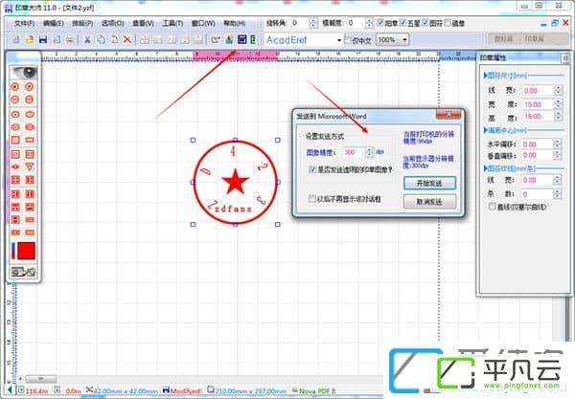Screen dimensions: 575x399
Task: Click the line count field showing 0
Action: [x=538, y=194]
